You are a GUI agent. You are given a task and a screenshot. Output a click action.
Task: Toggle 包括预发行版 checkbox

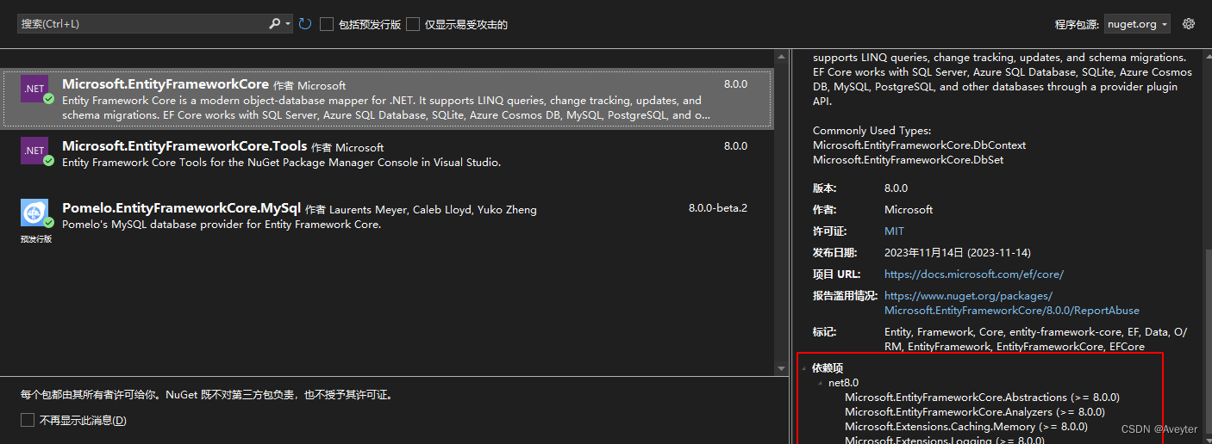click(x=327, y=24)
